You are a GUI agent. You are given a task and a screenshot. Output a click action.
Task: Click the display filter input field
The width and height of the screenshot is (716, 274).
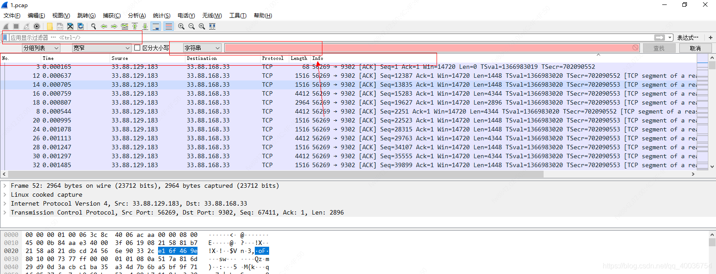331,38
